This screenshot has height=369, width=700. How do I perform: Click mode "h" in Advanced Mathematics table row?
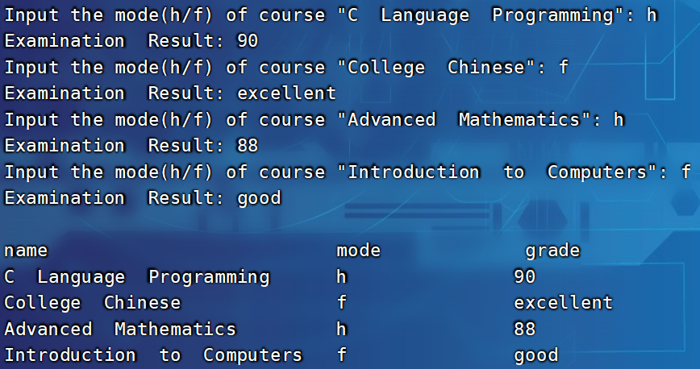342,329
